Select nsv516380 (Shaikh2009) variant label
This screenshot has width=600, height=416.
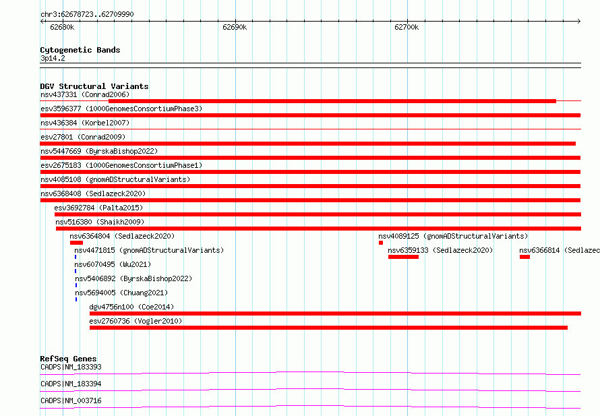click(100, 222)
